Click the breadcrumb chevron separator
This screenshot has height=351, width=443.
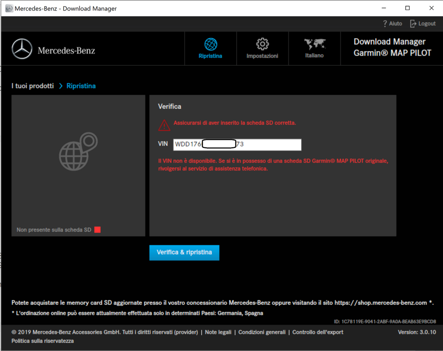click(x=61, y=86)
